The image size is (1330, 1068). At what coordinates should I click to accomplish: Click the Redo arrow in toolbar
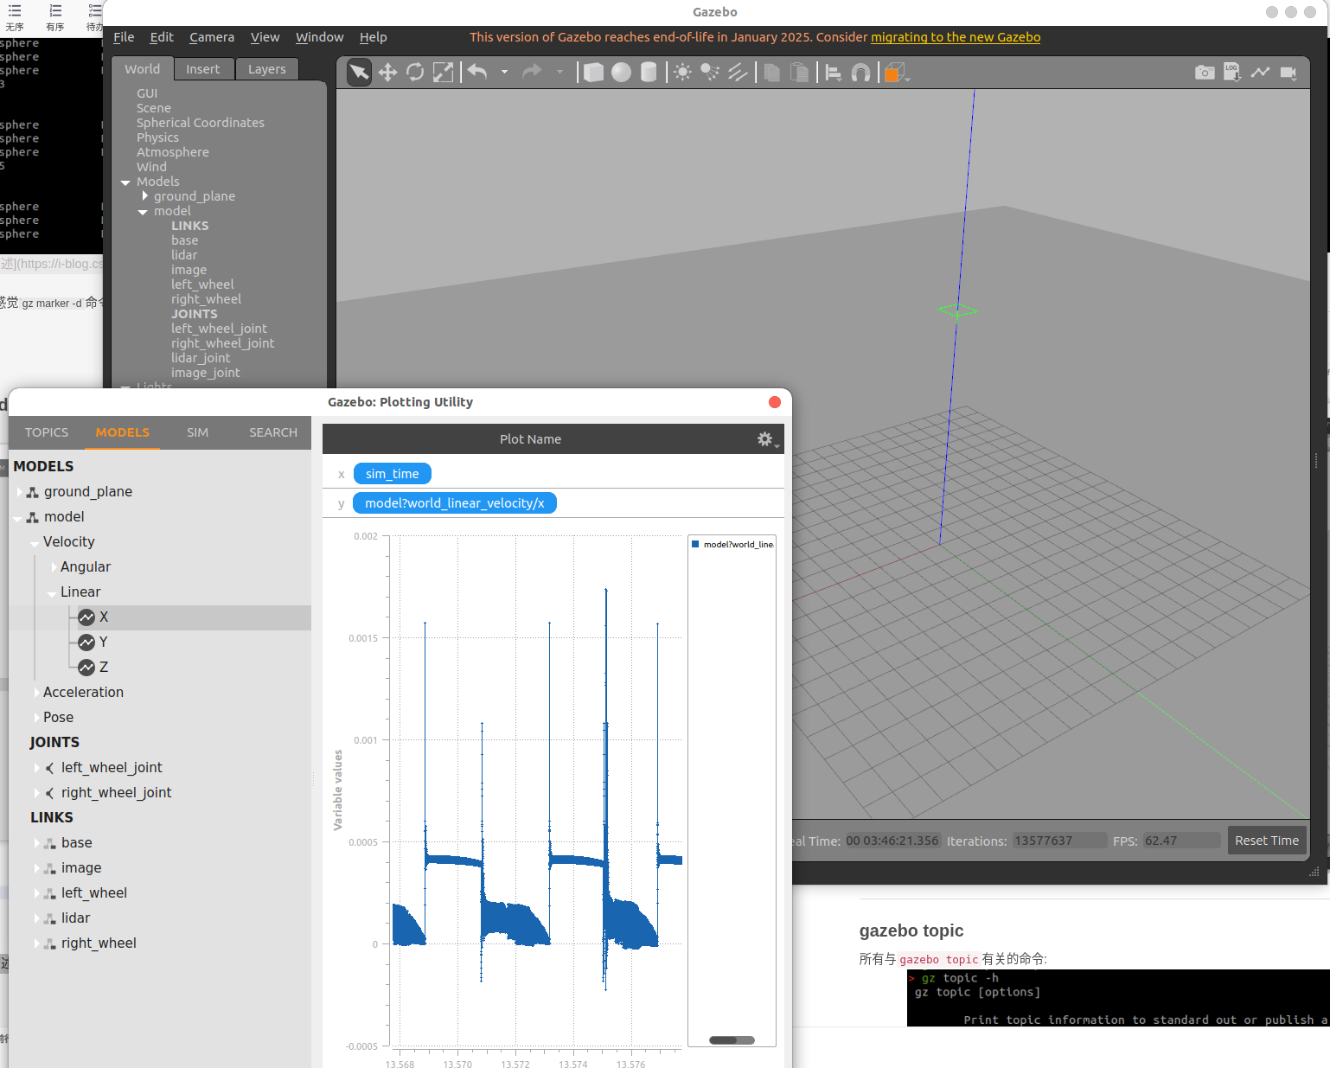(x=532, y=73)
